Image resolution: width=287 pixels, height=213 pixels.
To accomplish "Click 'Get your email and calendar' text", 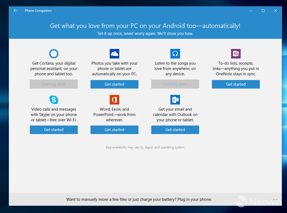I will (175, 114).
